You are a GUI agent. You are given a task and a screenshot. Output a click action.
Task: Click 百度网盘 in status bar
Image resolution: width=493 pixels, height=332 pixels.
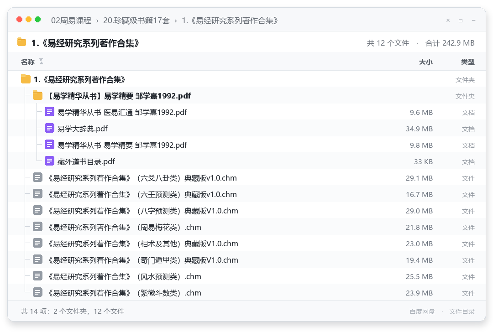point(422,311)
